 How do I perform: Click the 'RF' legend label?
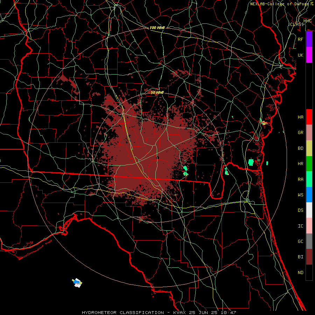pos(300,39)
